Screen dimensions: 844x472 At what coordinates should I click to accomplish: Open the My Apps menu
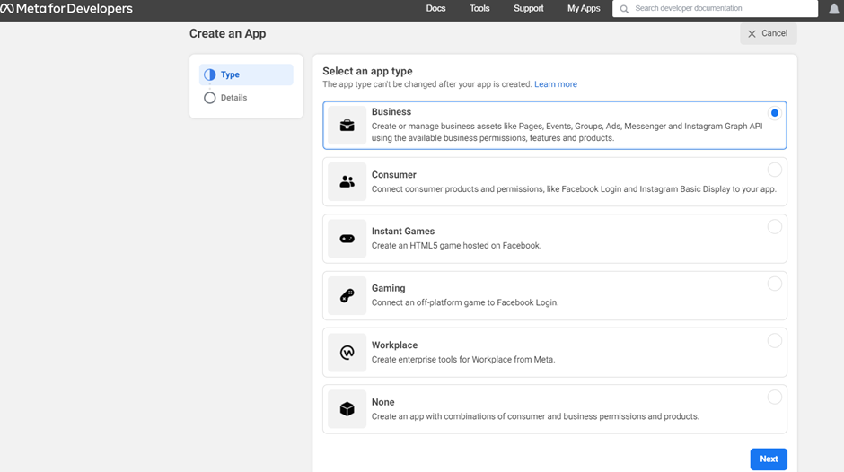[584, 9]
